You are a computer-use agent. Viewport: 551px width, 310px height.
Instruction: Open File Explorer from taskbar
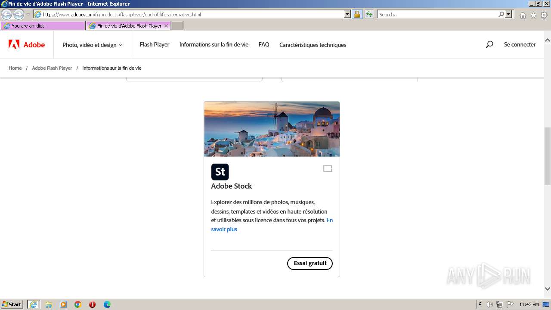tap(49, 304)
